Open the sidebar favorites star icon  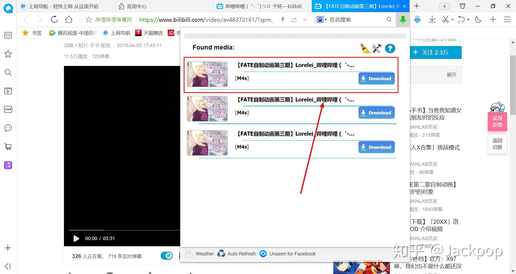[x=8, y=54]
